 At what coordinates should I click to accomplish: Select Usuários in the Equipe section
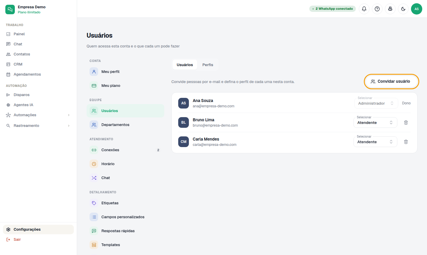(x=125, y=111)
